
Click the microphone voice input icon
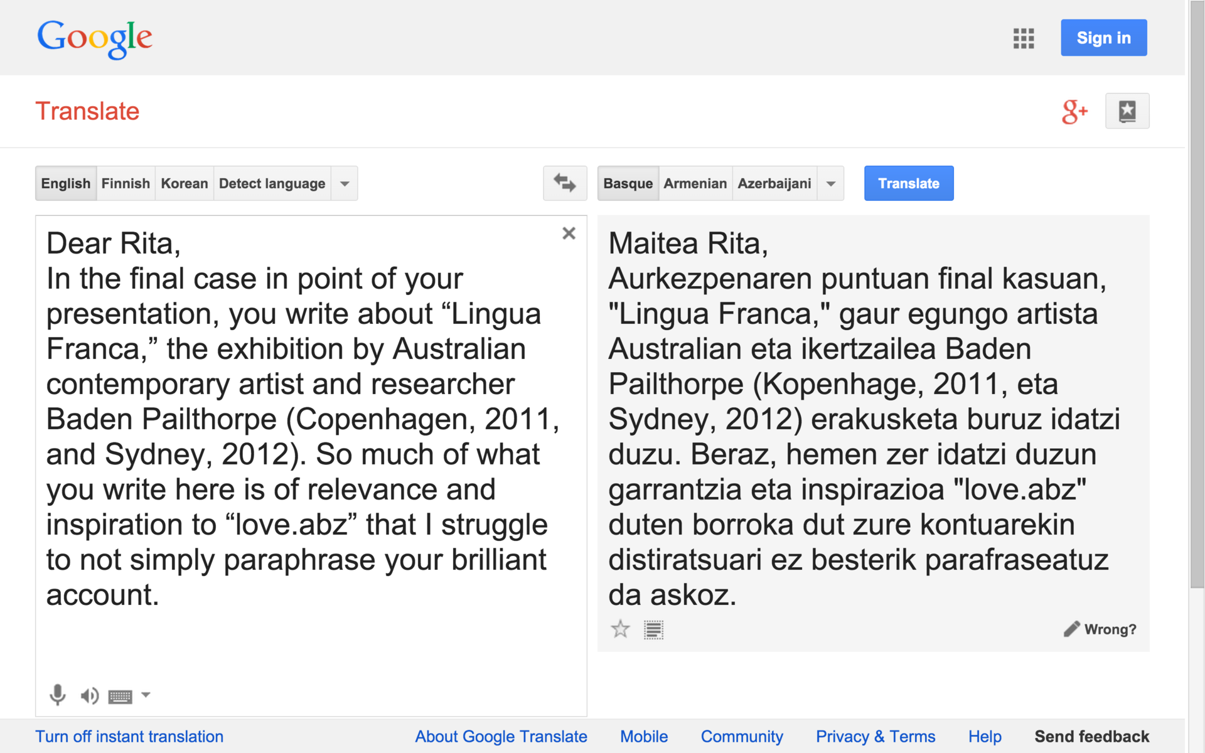(57, 695)
